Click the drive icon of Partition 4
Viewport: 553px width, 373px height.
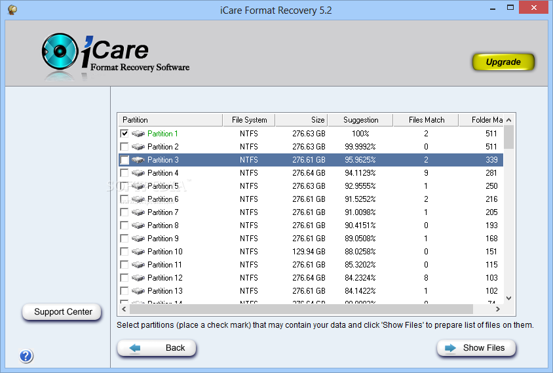[138, 173]
